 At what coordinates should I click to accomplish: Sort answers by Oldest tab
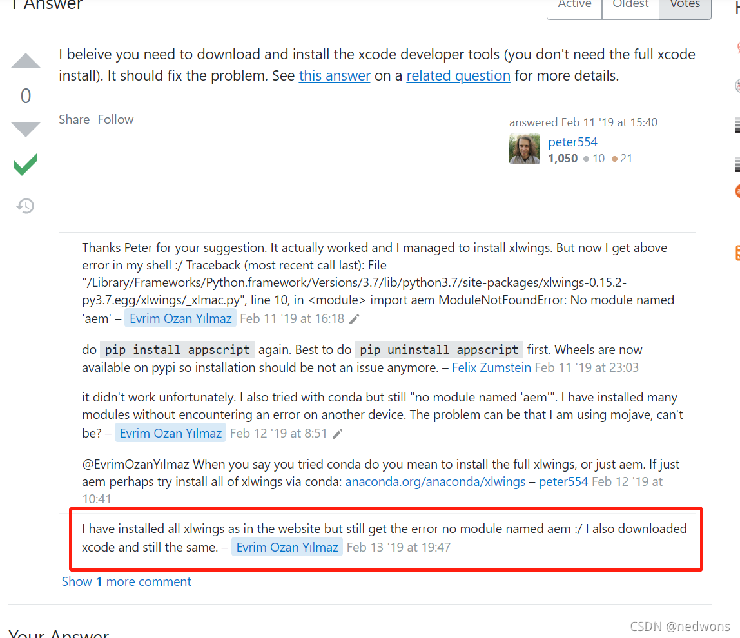[x=630, y=6]
